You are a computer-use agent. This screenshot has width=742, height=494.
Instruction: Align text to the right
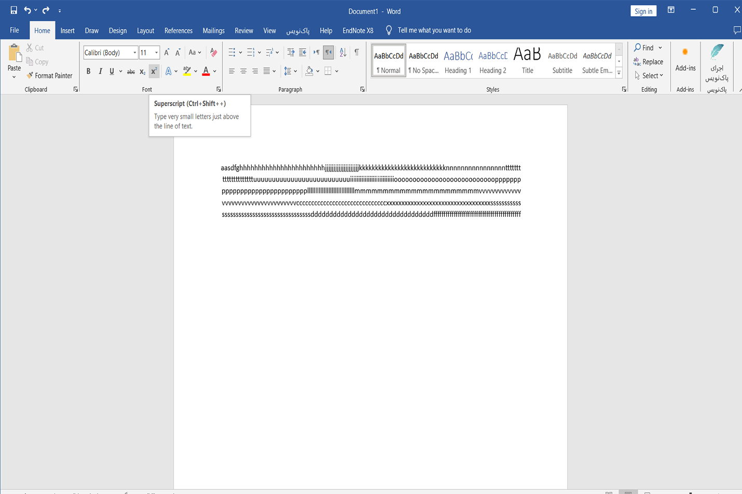(x=255, y=71)
